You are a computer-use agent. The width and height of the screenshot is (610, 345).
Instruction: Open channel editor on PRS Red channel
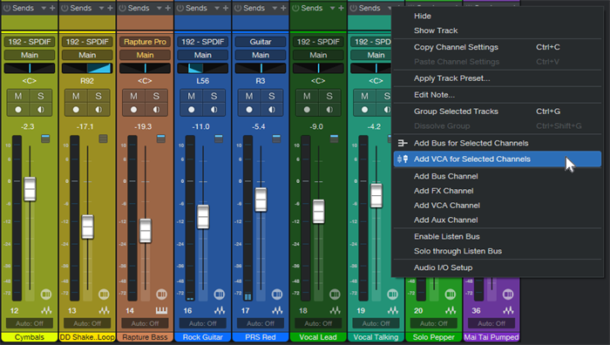pyautogui.click(x=277, y=294)
